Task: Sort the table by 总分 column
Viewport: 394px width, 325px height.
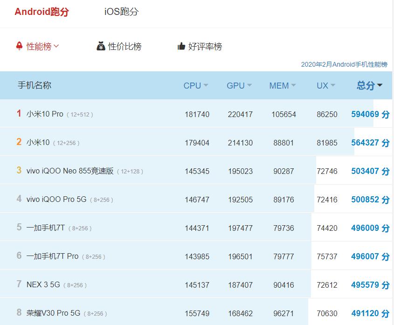Action: [369, 86]
